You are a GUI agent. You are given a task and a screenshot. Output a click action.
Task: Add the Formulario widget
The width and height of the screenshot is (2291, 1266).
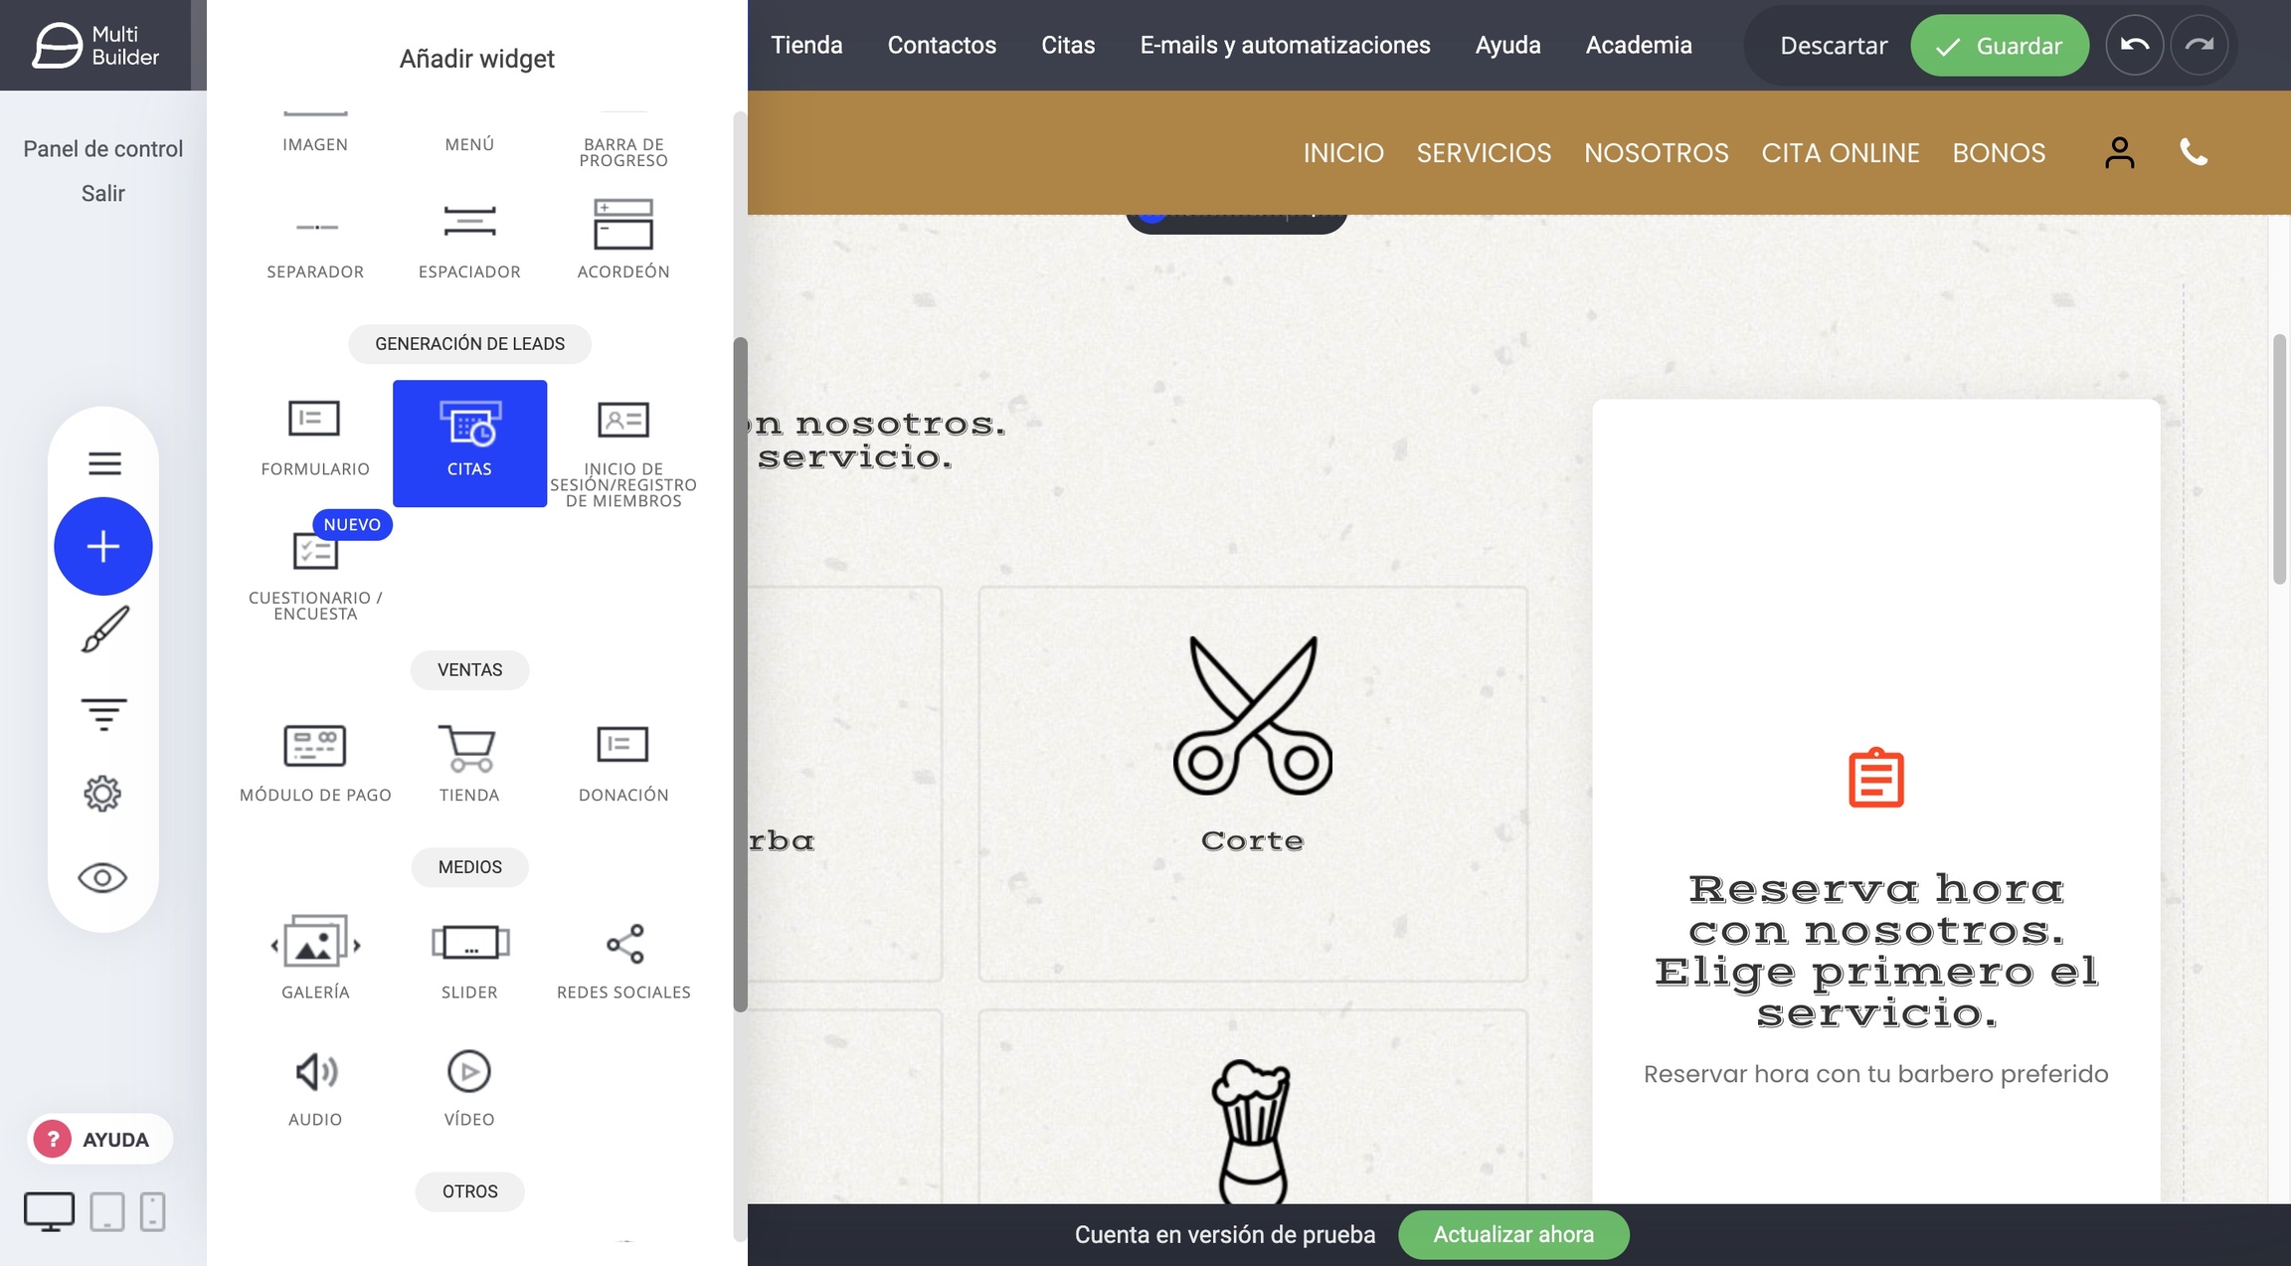point(314,438)
